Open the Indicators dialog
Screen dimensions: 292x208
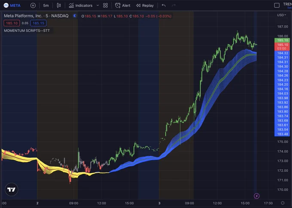pos(81,6)
